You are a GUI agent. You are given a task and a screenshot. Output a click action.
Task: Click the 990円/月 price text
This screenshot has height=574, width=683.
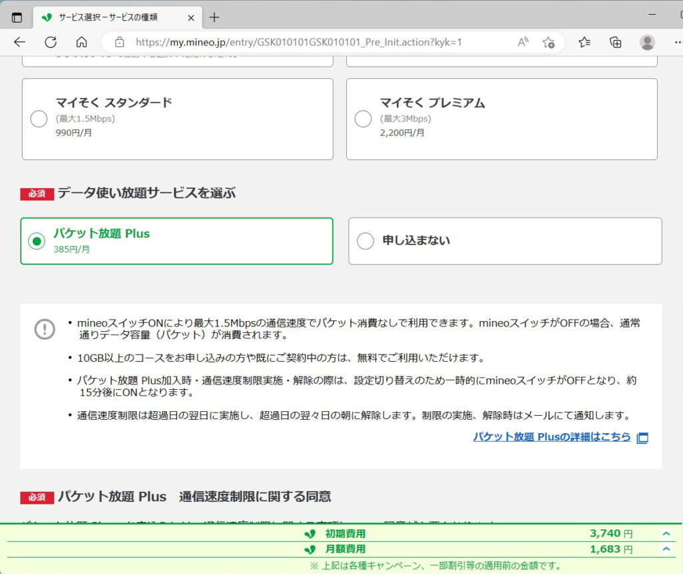pos(73,133)
